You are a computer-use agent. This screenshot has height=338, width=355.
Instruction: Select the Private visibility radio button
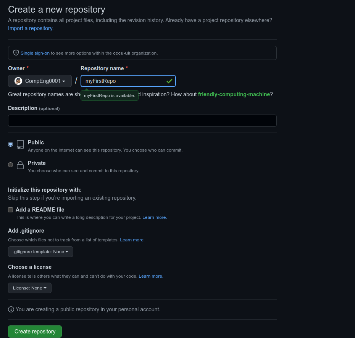click(x=10, y=165)
